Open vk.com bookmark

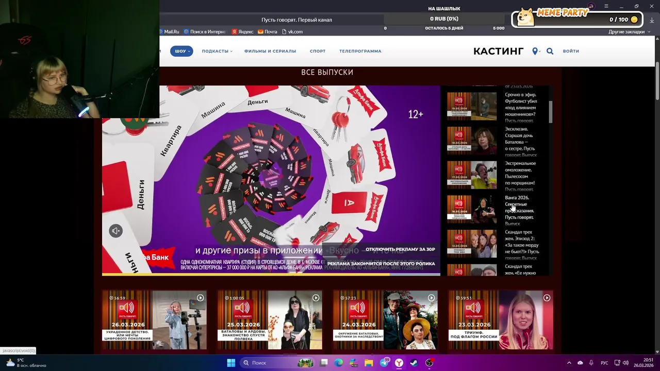[292, 32]
